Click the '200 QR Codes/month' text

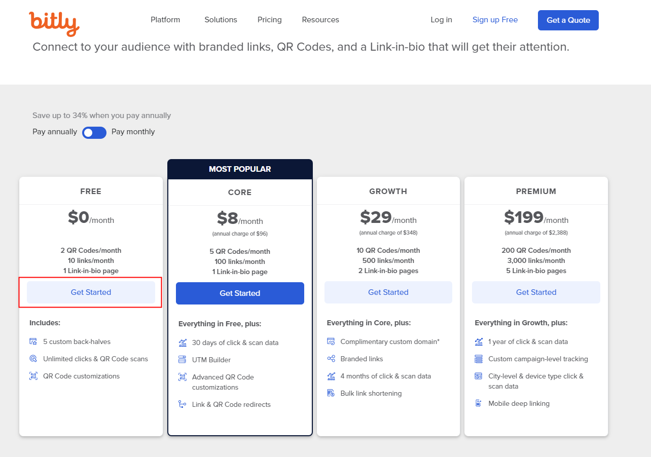click(x=536, y=250)
